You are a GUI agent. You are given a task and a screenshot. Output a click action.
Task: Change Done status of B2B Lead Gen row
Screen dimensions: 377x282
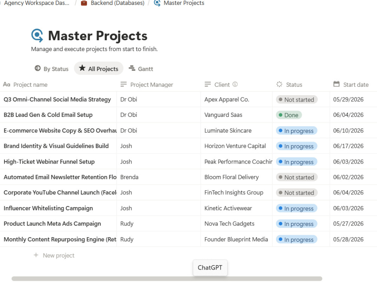(x=289, y=115)
